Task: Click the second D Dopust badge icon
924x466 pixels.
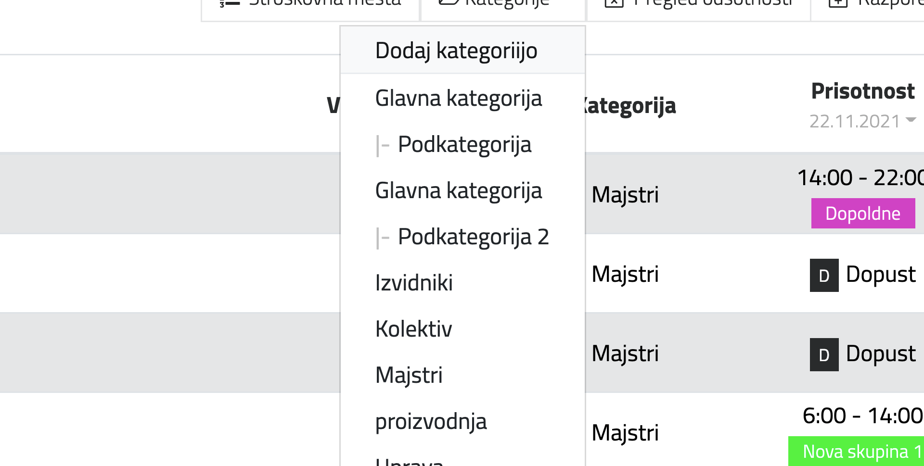Action: click(824, 354)
